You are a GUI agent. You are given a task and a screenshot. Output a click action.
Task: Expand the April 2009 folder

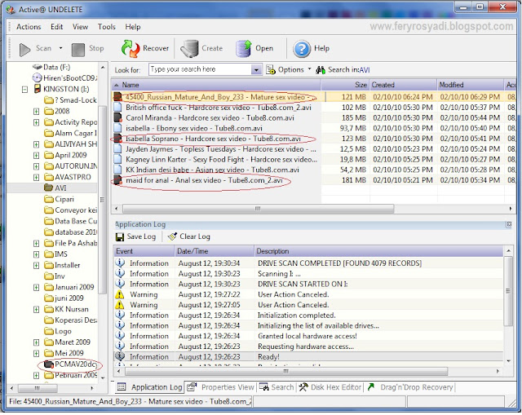[36, 156]
